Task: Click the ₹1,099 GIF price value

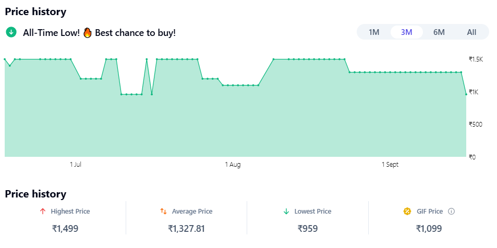Action: (429, 228)
